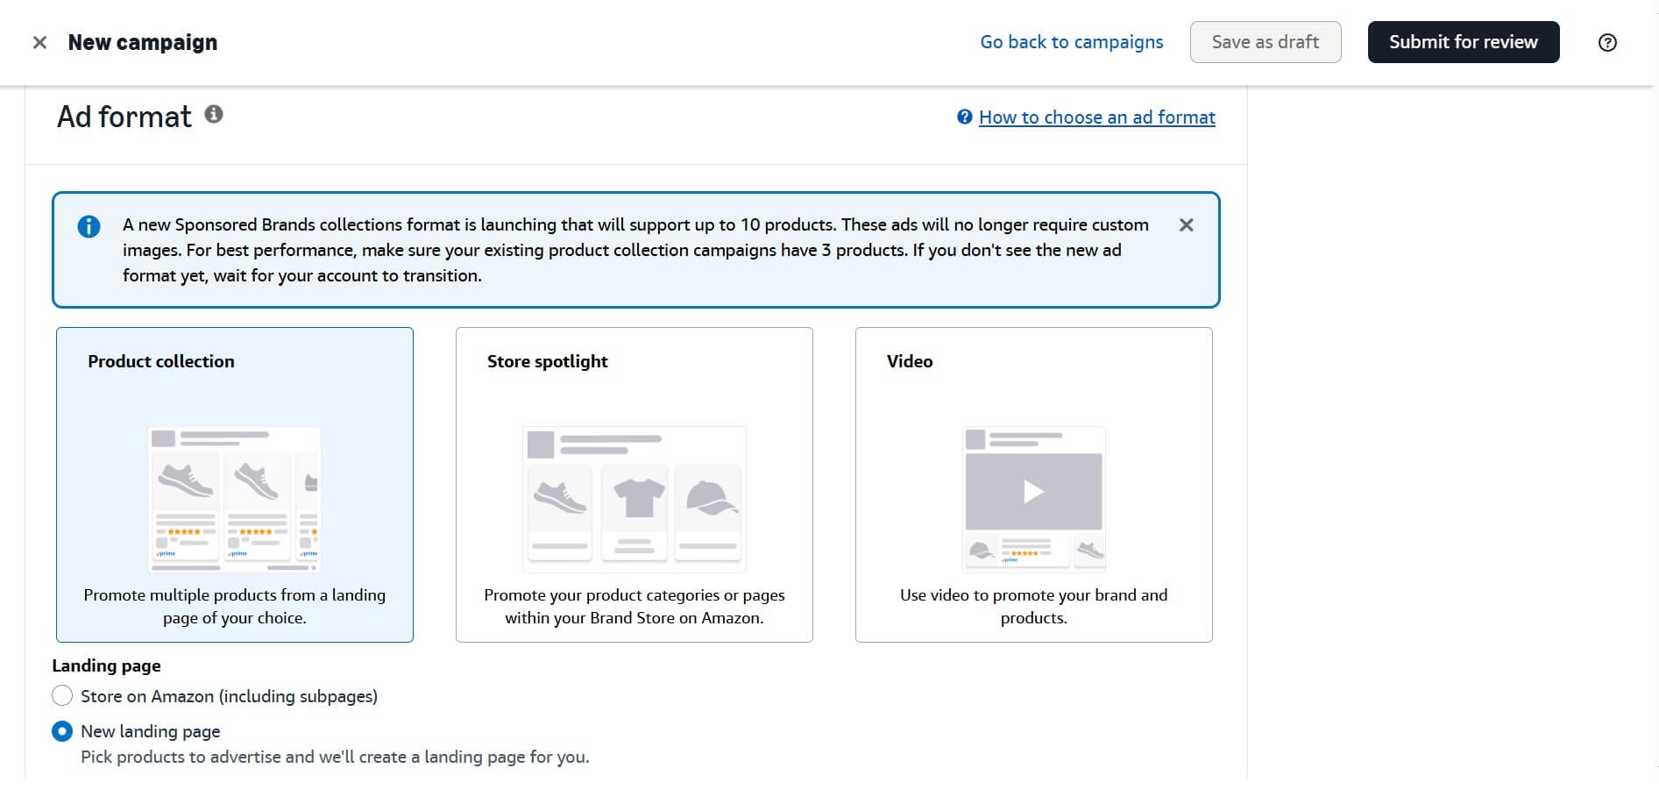This screenshot has height=811, width=1659.
Task: Dismiss the Sponsored Brands collections notice
Action: (1186, 225)
